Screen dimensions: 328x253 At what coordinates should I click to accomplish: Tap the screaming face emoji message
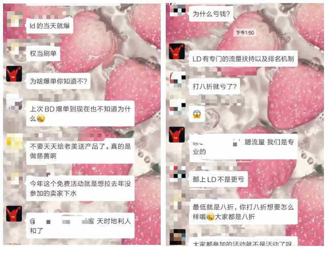[x=197, y=114]
